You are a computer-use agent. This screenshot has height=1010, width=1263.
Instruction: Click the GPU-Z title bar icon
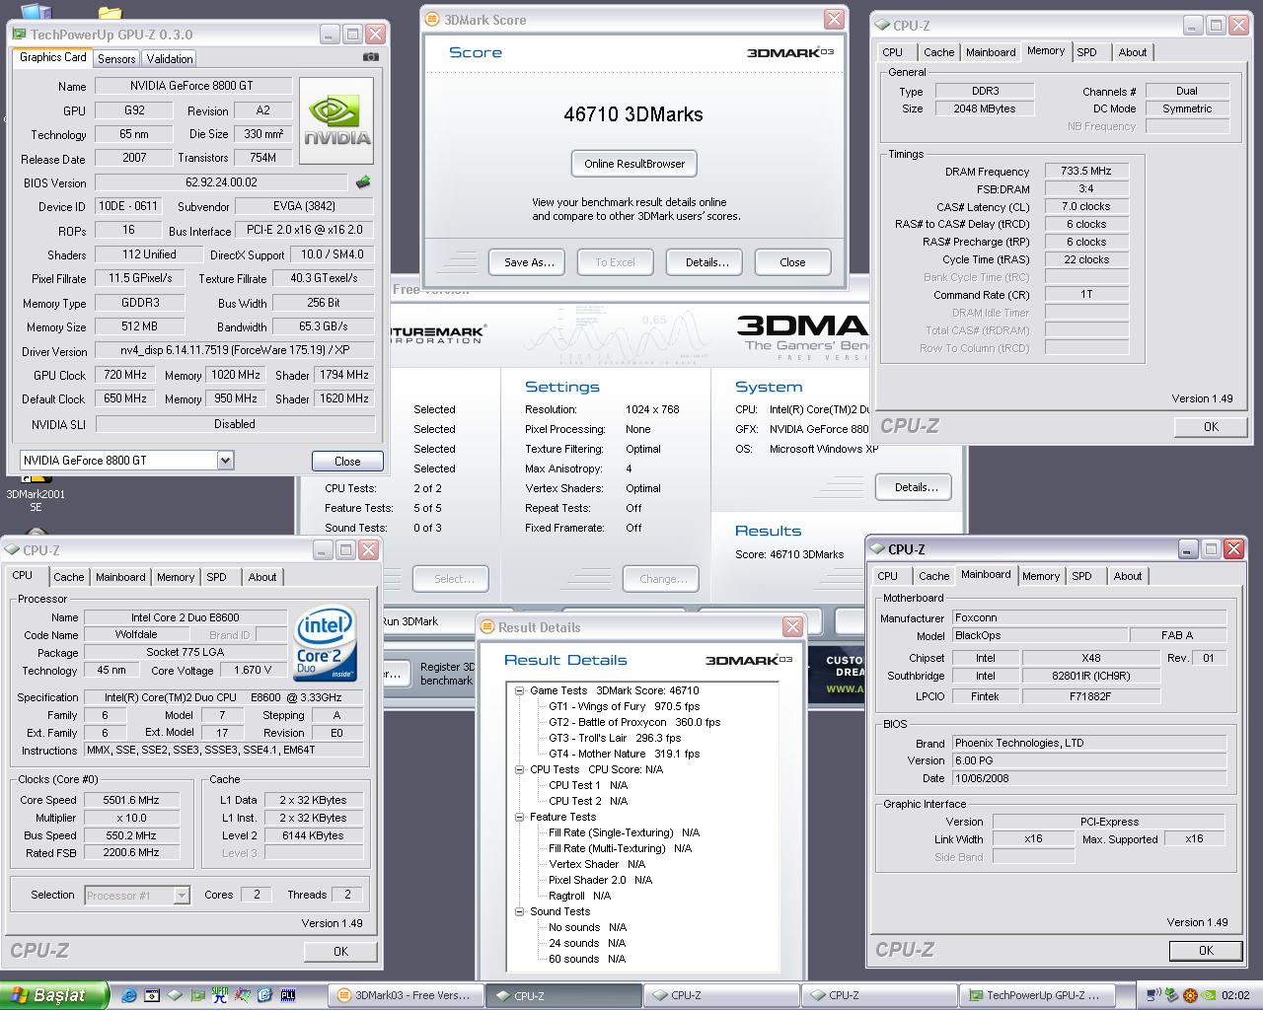click(x=20, y=34)
